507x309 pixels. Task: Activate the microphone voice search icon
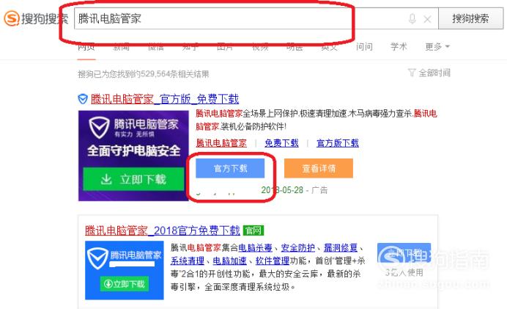[412, 19]
